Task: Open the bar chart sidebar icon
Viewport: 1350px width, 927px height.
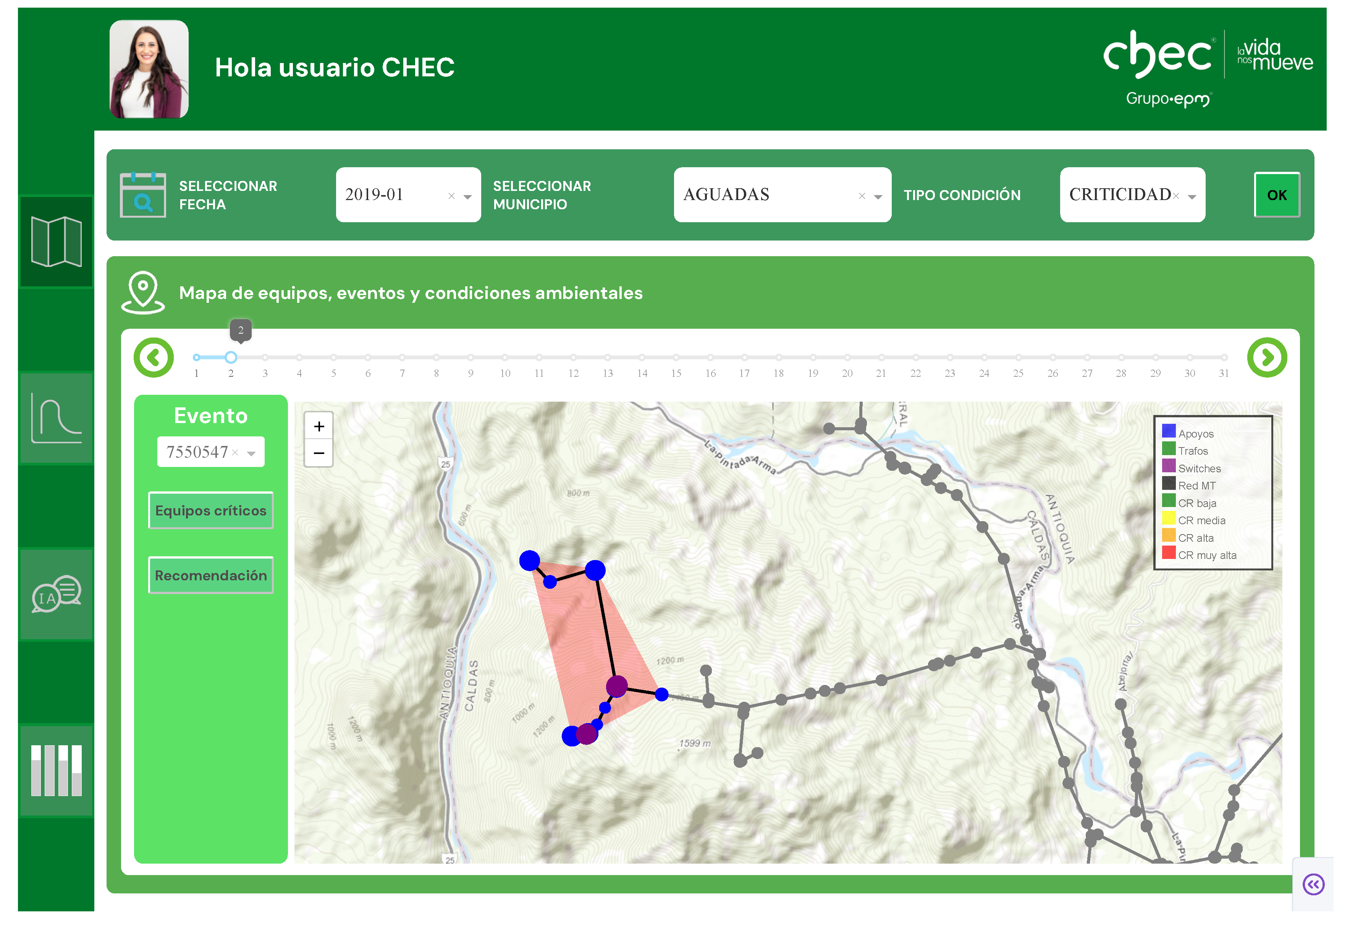Action: click(x=57, y=771)
